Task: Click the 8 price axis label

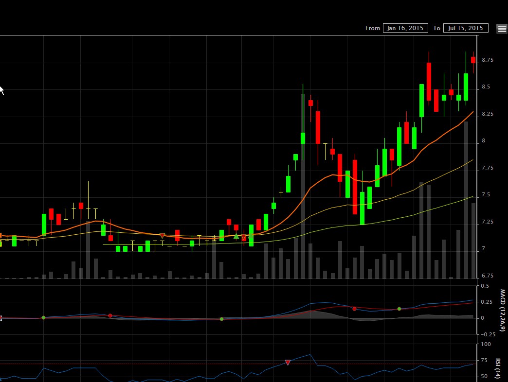Action: [x=483, y=141]
